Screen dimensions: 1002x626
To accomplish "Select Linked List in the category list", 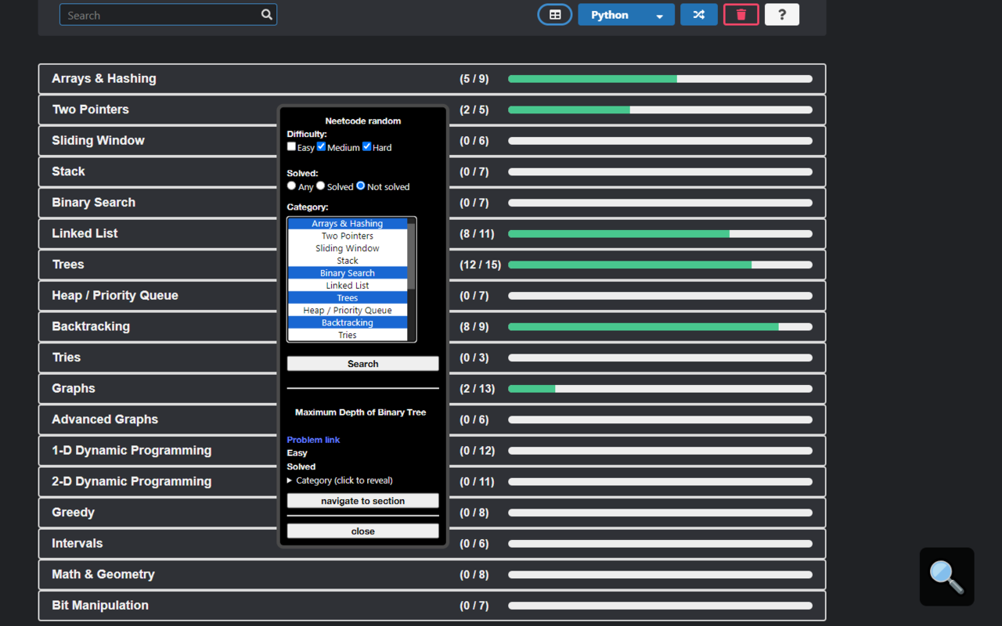I will point(348,286).
